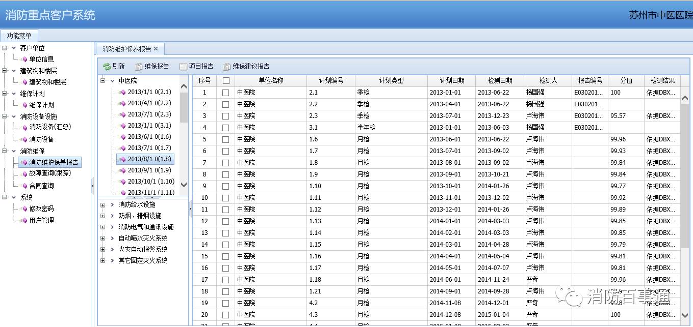Check the checkbox for row 1
This screenshot has height=327, width=693.
(226, 93)
